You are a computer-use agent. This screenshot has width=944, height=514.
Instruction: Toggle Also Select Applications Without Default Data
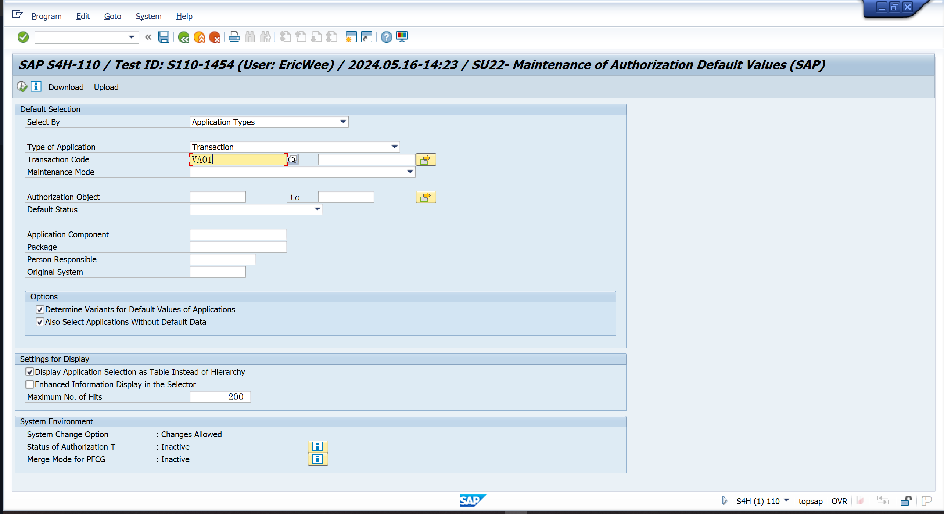(x=40, y=322)
